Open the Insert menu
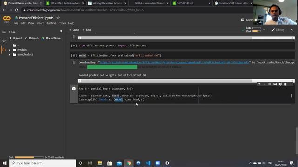The height and width of the screenshot is (167, 298). pos(40,23)
